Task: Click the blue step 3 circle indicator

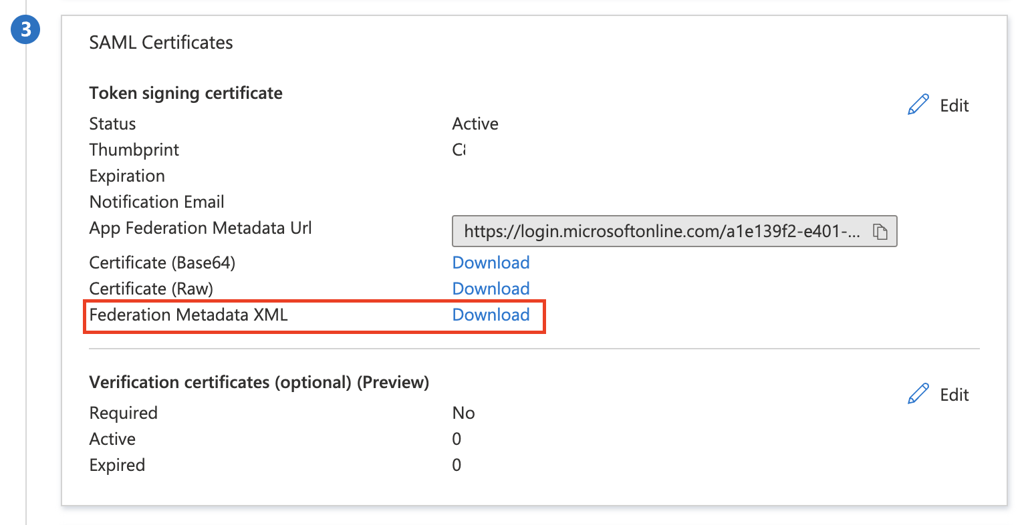Action: pyautogui.click(x=25, y=29)
